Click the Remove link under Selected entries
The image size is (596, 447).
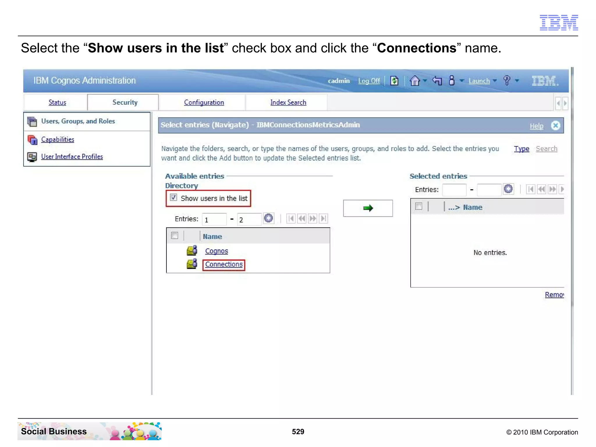[554, 295]
